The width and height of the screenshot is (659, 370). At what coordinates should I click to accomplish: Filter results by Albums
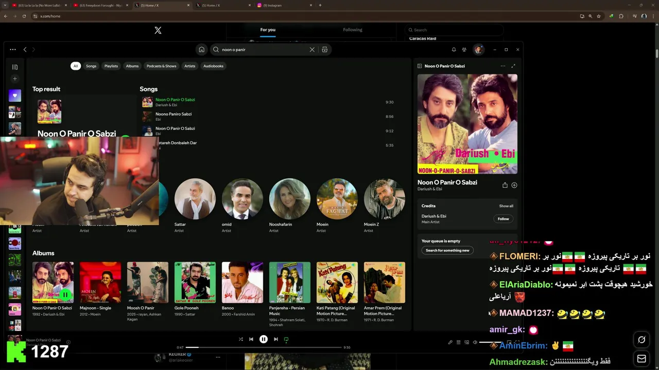point(132,66)
